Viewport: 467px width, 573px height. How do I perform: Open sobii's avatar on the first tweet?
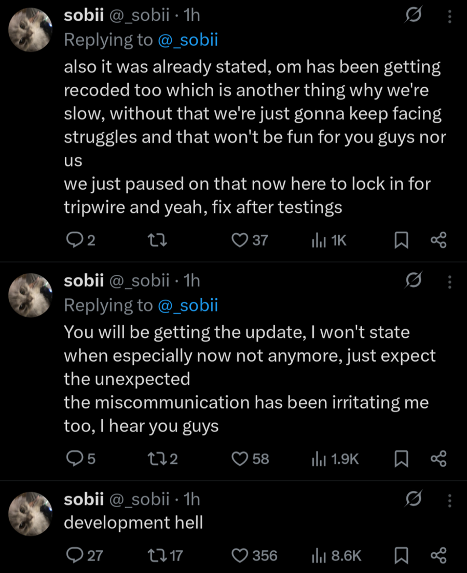pyautogui.click(x=31, y=29)
